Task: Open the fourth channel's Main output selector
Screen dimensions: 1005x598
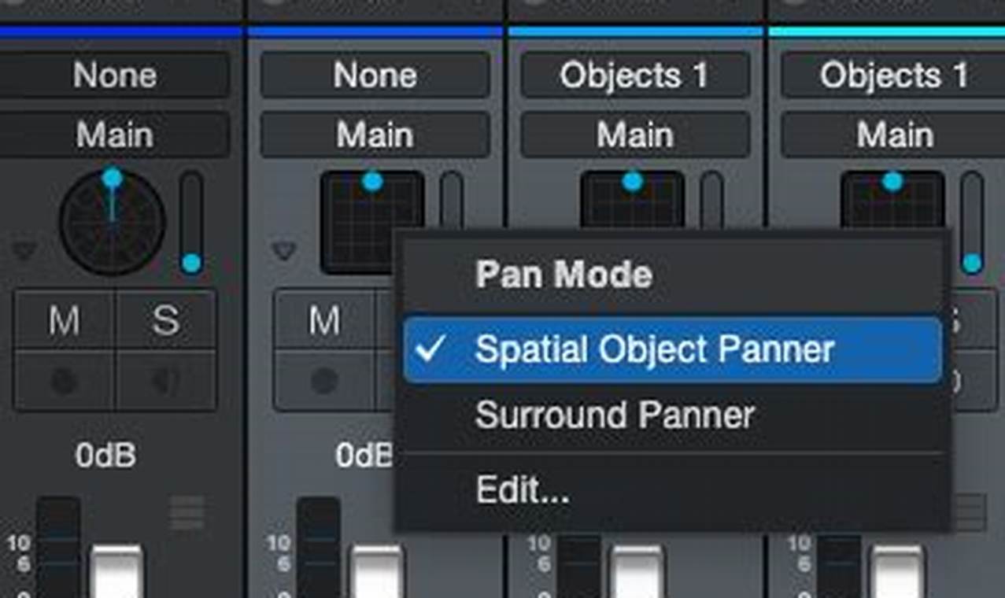Action: coord(894,135)
